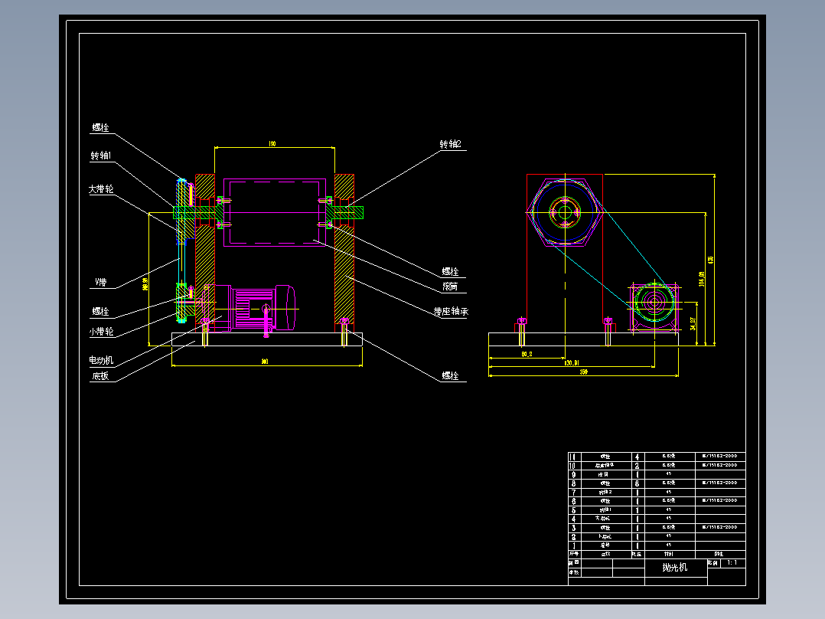Select the V带 callout label
The width and height of the screenshot is (825, 619).
coord(100,282)
